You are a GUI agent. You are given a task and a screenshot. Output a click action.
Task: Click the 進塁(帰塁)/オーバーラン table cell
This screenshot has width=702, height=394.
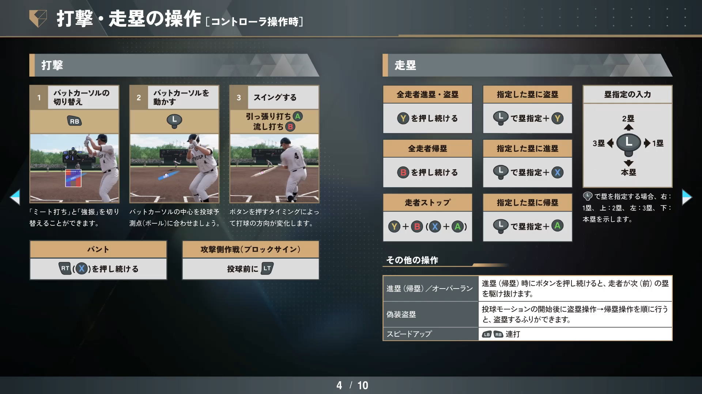tap(431, 289)
